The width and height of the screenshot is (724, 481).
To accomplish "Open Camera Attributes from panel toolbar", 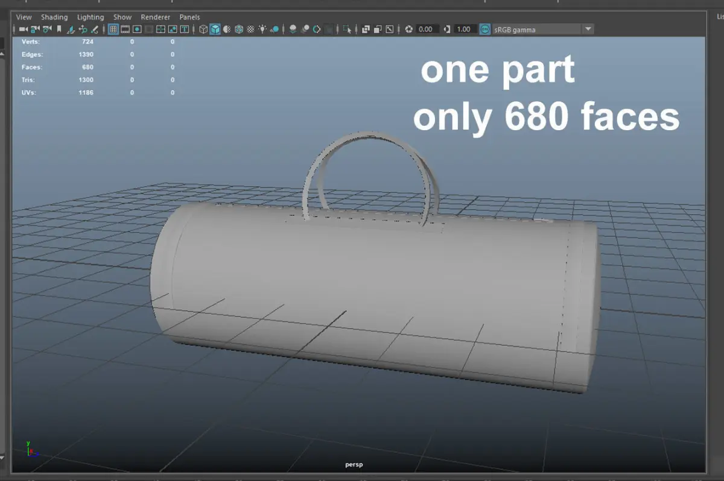I will (x=47, y=29).
